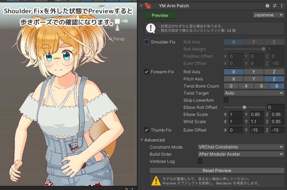Disable the Forearm Fix checkbox
287x190 pixels.
(146, 72)
